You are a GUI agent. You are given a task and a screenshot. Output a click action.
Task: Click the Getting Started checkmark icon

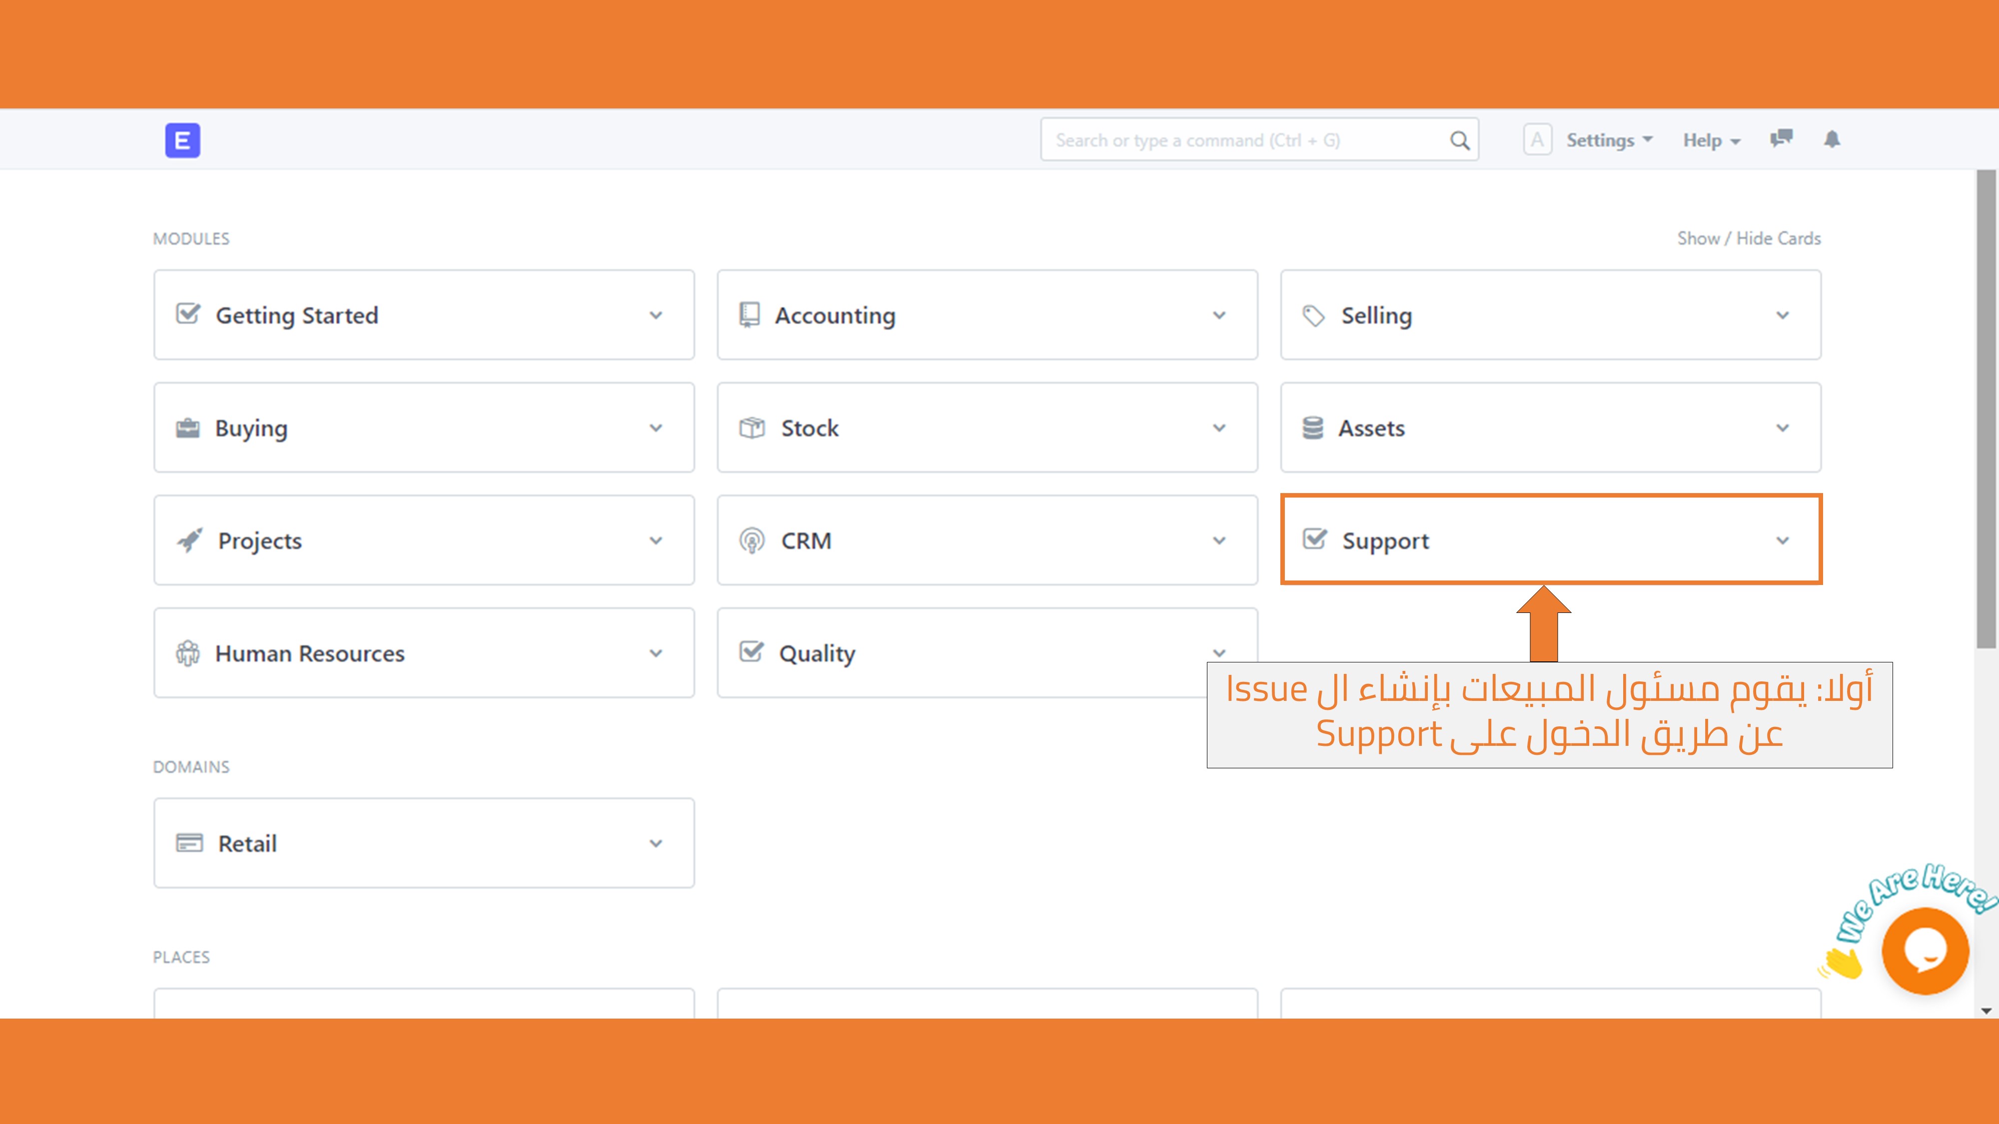188,314
